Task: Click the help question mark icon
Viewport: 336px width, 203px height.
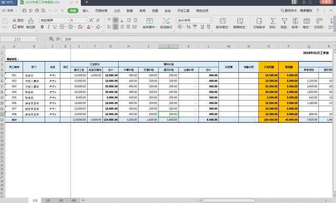Action: (x=318, y=10)
